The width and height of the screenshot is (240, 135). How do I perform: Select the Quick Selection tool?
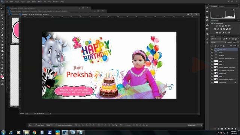pyautogui.click(x=2, y=18)
